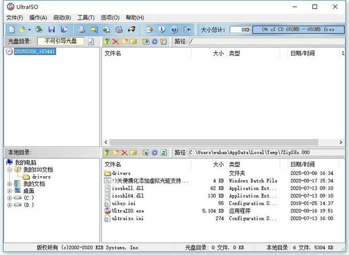The width and height of the screenshot is (349, 255).
Task: Click Up arrow icon in disc directory toolbar
Action: 106,42
